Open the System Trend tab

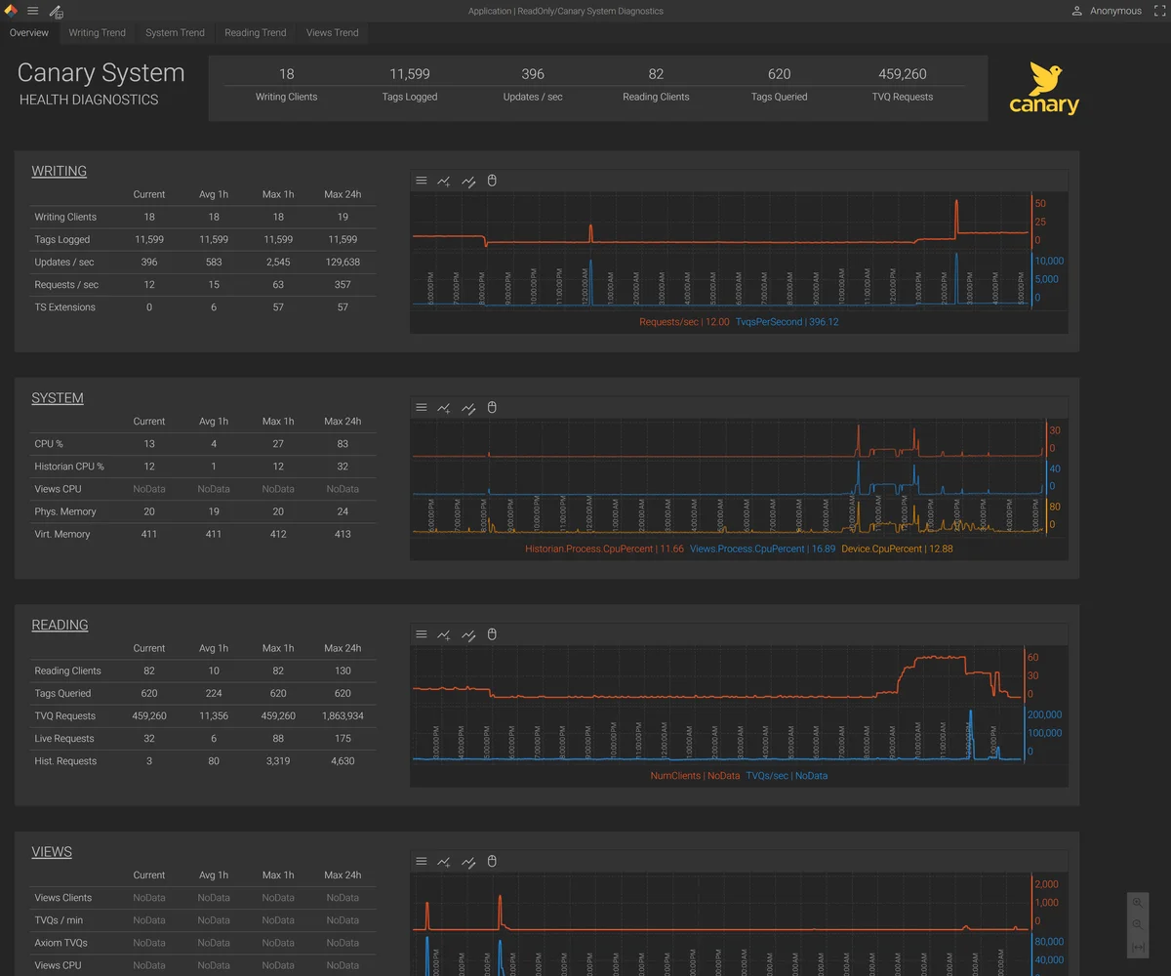click(x=175, y=33)
